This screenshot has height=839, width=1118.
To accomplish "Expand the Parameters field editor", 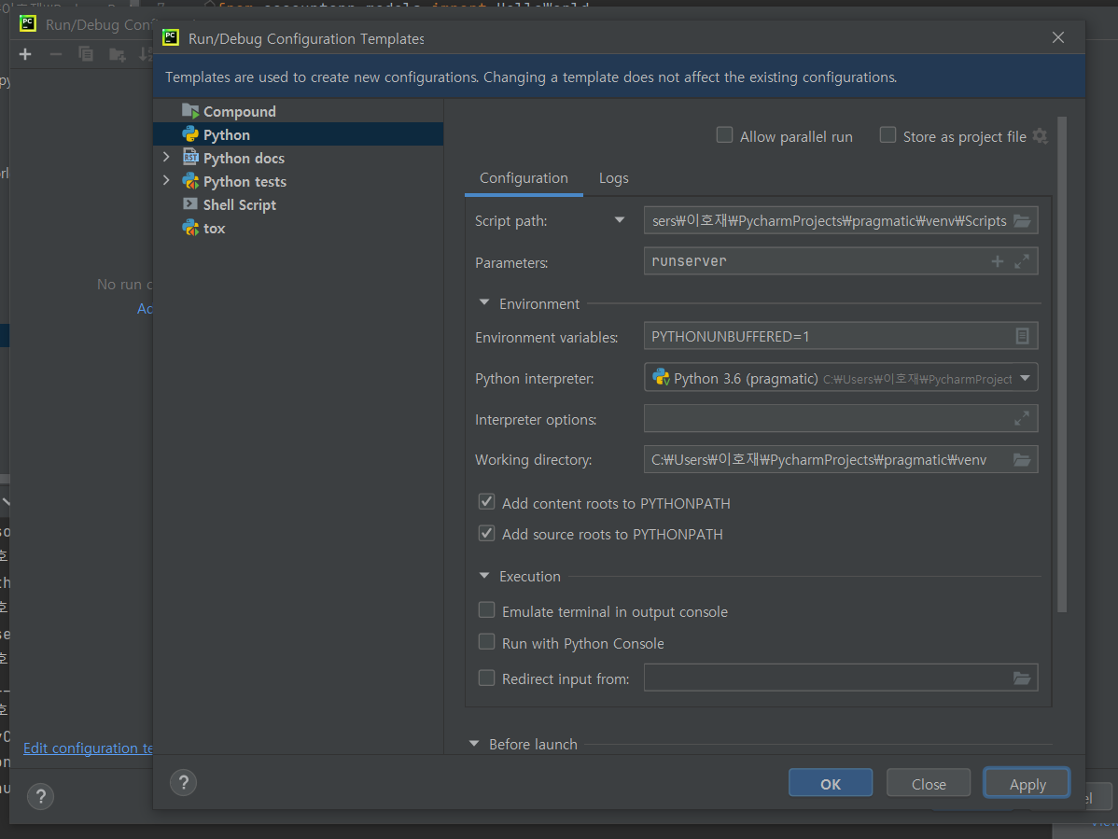I will pos(1022,261).
